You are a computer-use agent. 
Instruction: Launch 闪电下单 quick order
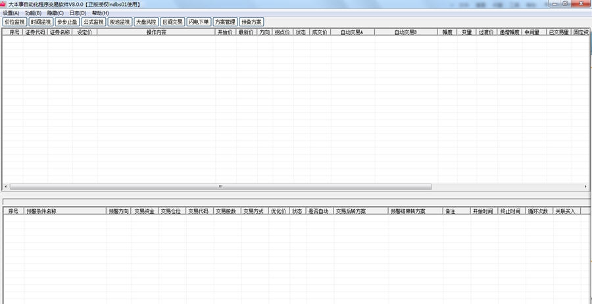click(199, 22)
